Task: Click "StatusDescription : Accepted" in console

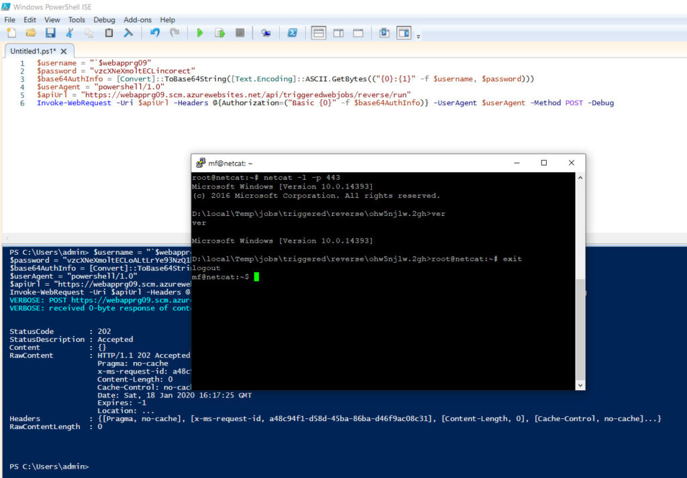Action: pyautogui.click(x=71, y=339)
